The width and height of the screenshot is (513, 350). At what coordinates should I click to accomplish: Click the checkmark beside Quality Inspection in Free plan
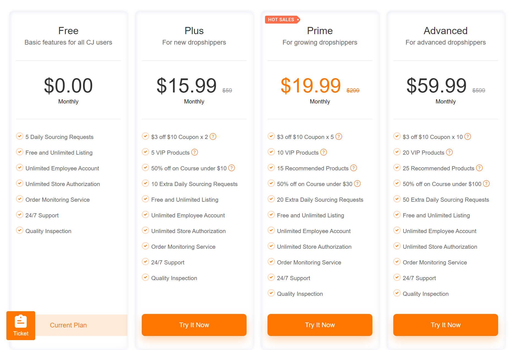[20, 230]
